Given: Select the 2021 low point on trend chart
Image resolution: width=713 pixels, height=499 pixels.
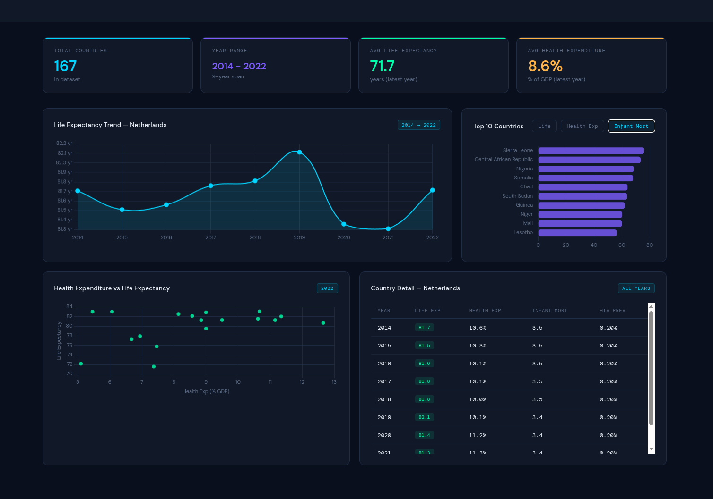Looking at the screenshot, I should [x=388, y=228].
